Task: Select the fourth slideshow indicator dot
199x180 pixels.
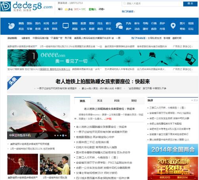Action: pos(63,135)
